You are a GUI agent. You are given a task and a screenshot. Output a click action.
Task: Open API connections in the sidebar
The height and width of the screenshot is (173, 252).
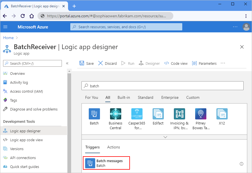[x=23, y=158]
